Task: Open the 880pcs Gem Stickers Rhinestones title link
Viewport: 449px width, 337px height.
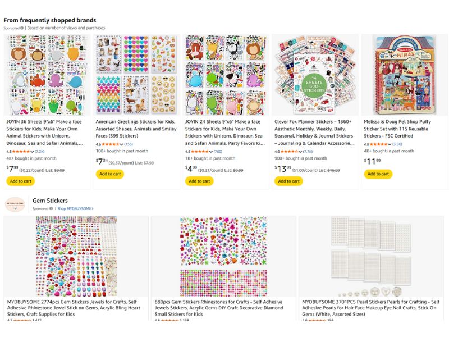Action: pyautogui.click(x=219, y=308)
